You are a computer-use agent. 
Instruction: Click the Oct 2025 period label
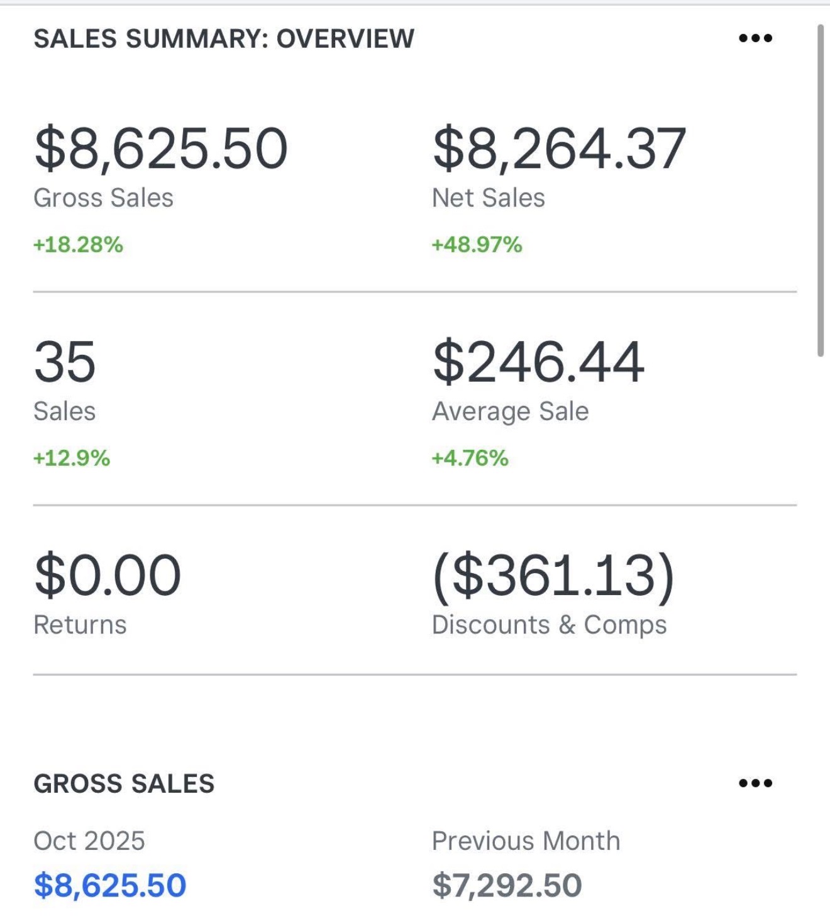(x=89, y=841)
